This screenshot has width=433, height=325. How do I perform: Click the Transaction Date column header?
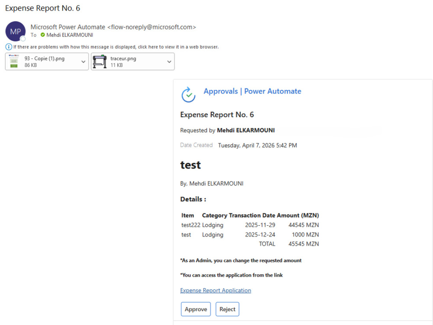[252, 215]
